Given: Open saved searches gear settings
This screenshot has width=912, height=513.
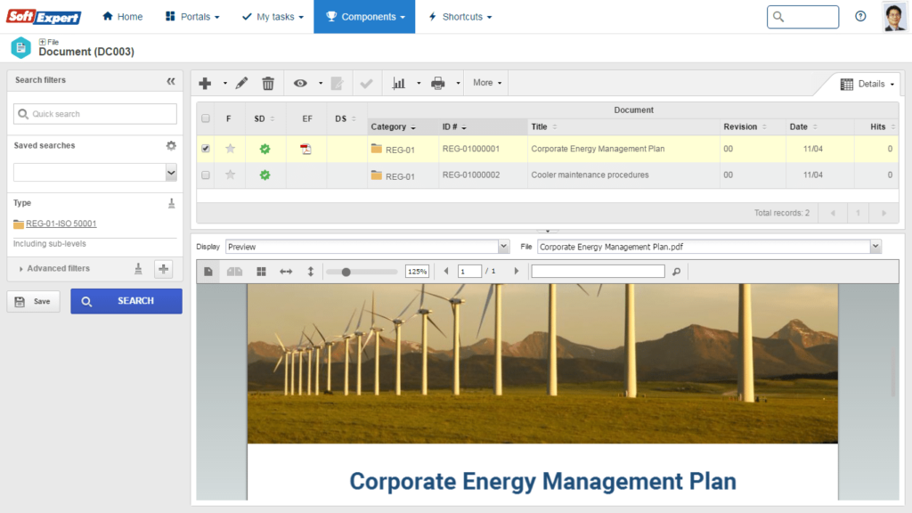Looking at the screenshot, I should coord(171,145).
